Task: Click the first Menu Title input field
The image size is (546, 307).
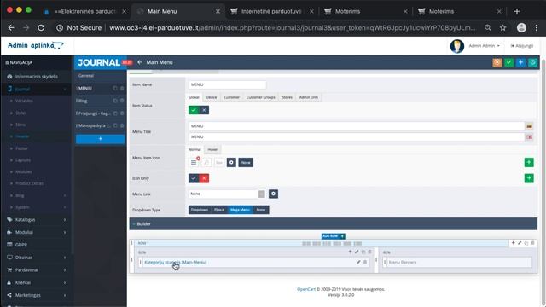Action: [x=357, y=126]
